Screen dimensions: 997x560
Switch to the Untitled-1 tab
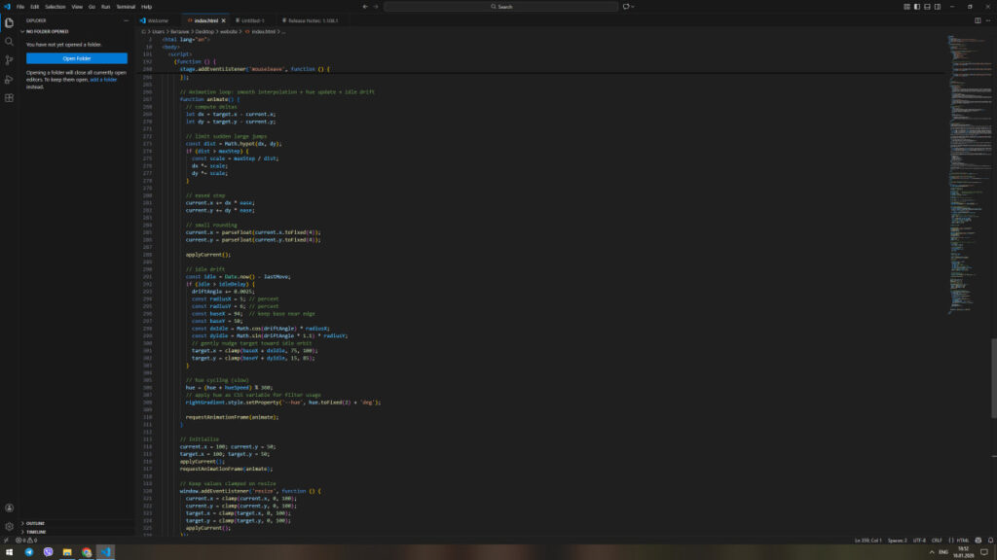pyautogui.click(x=252, y=20)
